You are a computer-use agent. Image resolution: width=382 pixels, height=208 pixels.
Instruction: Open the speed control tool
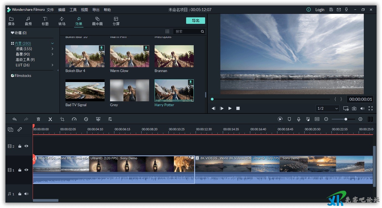tap(74, 119)
